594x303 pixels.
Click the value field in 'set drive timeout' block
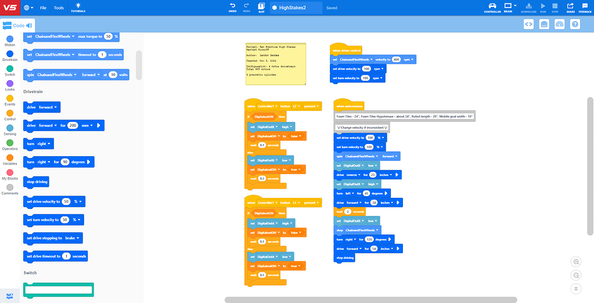(66, 256)
